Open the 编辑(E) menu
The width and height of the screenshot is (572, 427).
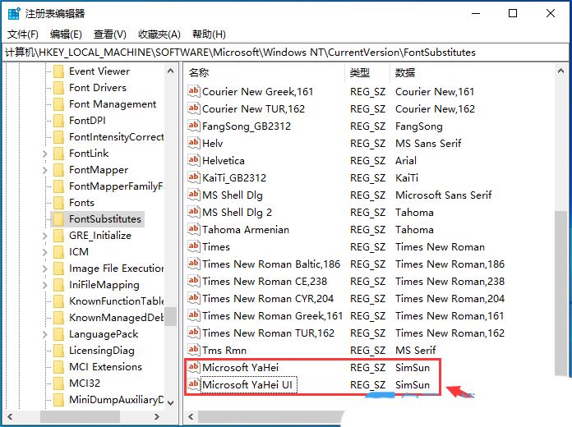click(66, 34)
